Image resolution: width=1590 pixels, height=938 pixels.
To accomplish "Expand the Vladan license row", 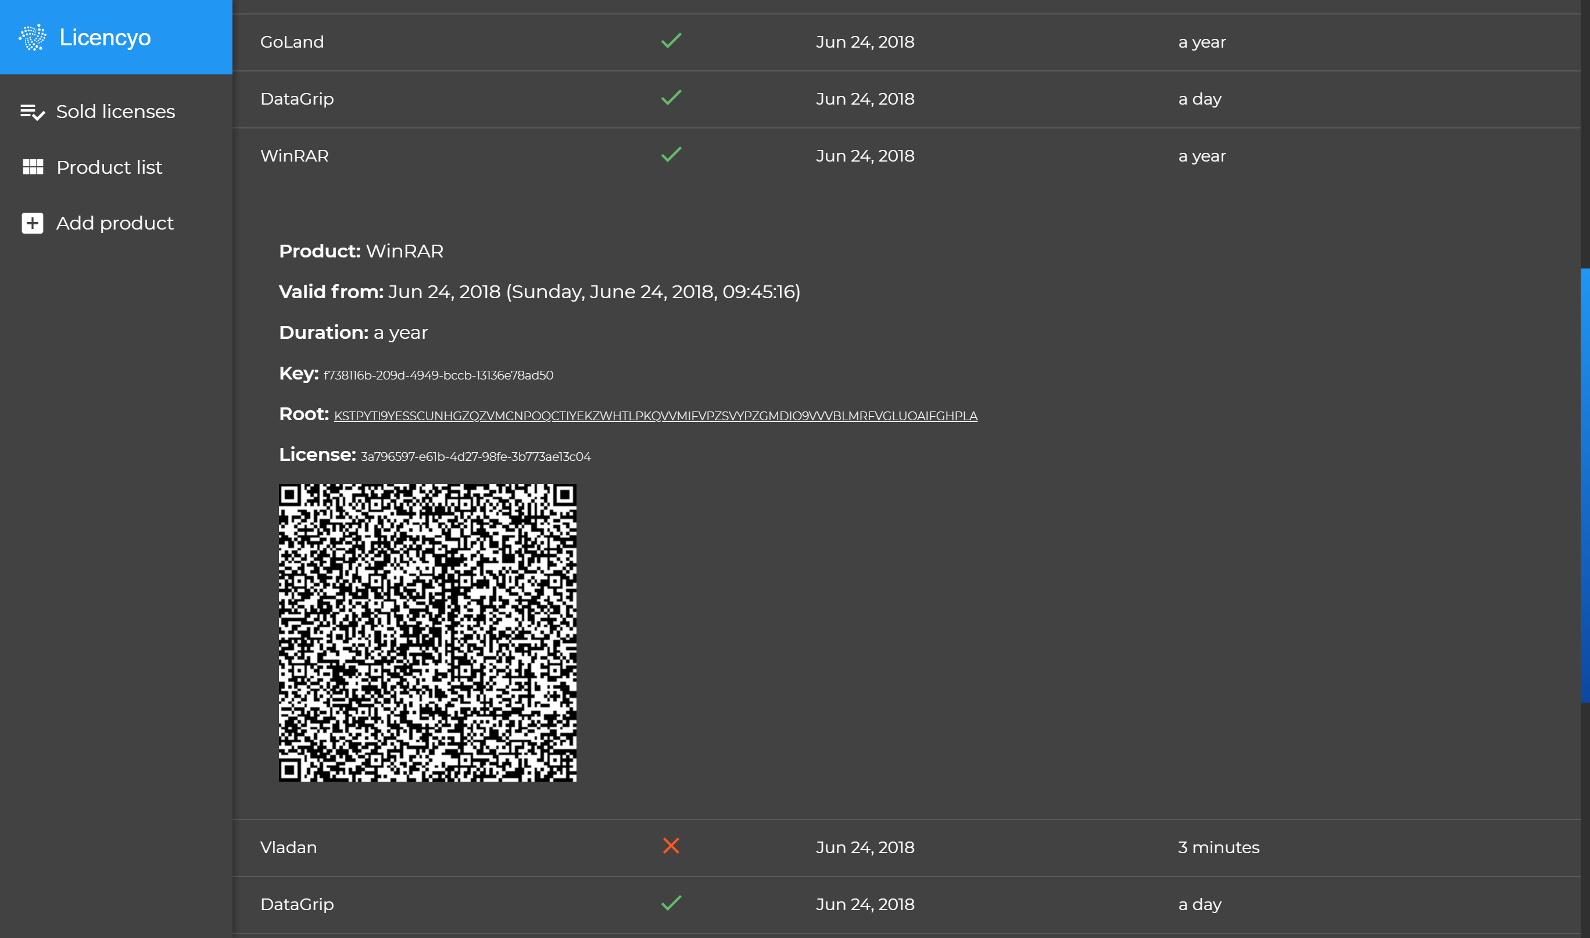I will tap(289, 847).
